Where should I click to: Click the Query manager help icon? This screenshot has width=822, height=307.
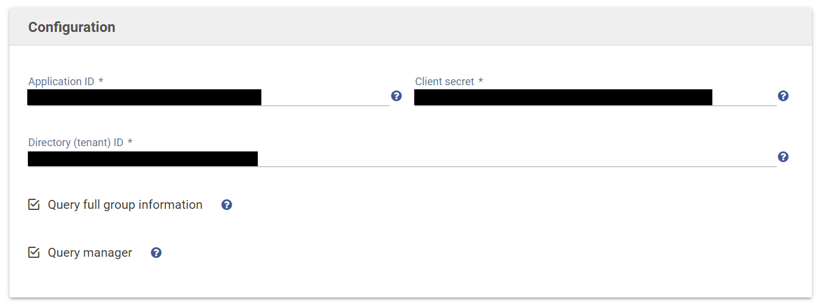pos(156,253)
